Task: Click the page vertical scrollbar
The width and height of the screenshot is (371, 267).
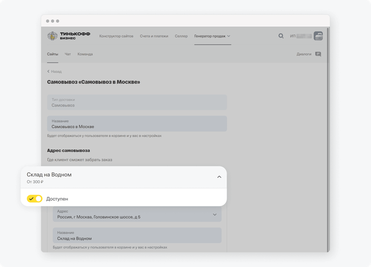Action: click(x=328, y=140)
